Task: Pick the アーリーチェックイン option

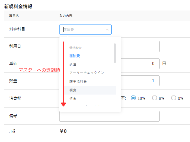Action: [87, 73]
